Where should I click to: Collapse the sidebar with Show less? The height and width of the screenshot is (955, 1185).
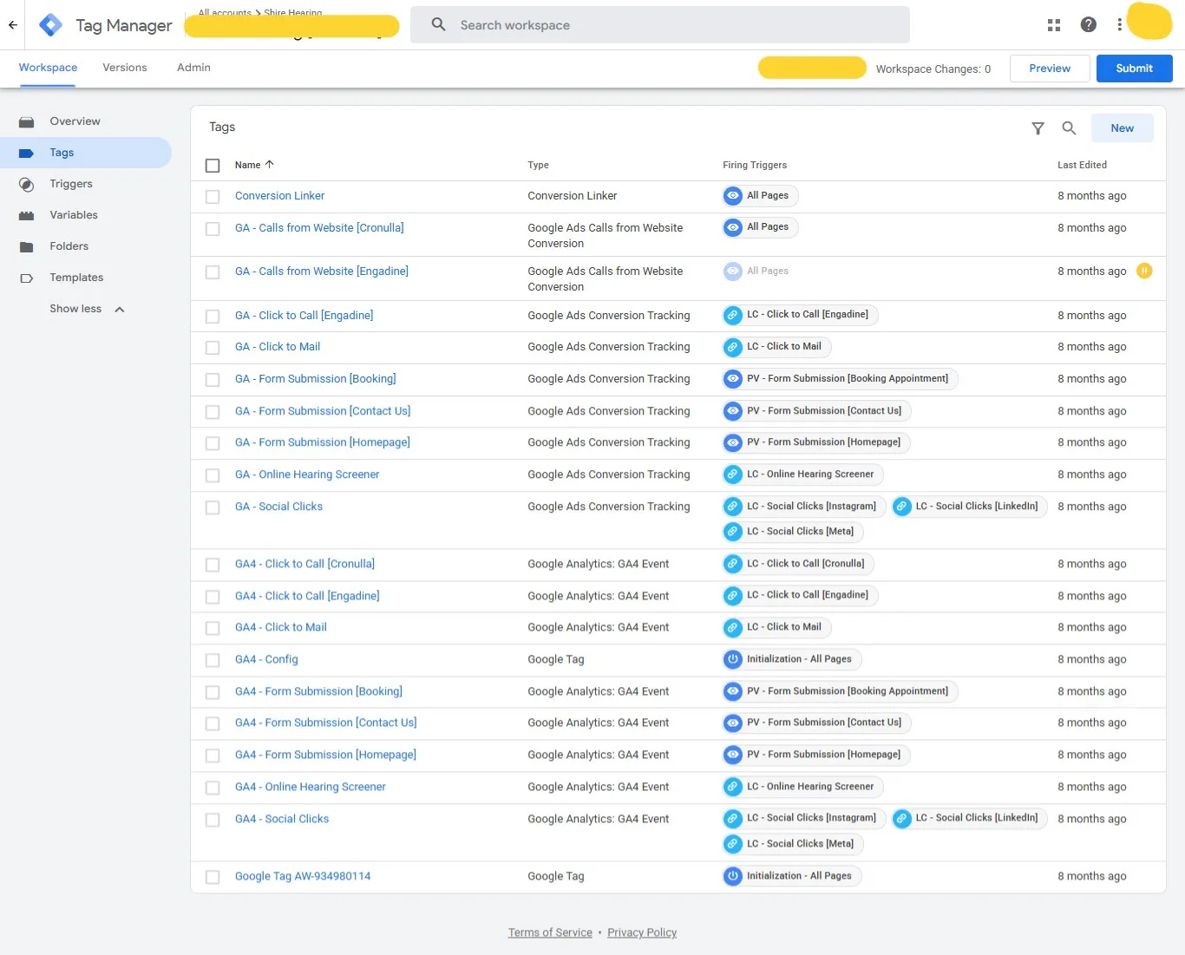click(x=87, y=309)
